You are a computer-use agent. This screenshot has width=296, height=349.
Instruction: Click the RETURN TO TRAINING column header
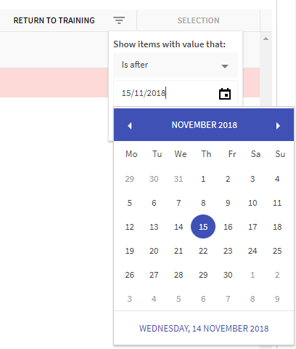point(54,20)
